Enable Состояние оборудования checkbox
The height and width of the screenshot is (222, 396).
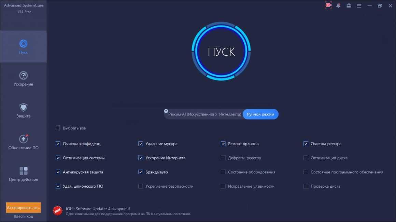(223, 172)
